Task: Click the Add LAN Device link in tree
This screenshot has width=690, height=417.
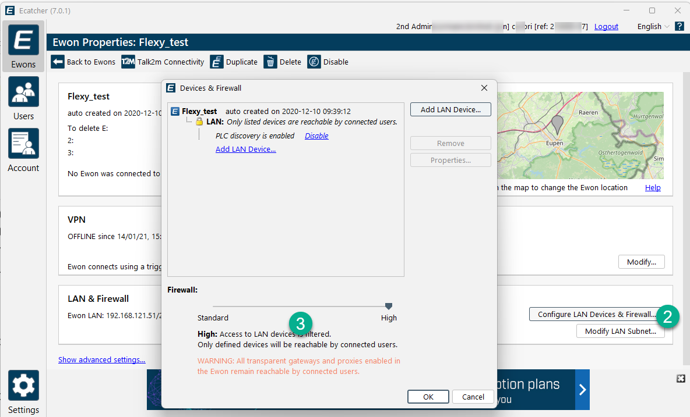Action: [x=245, y=149]
